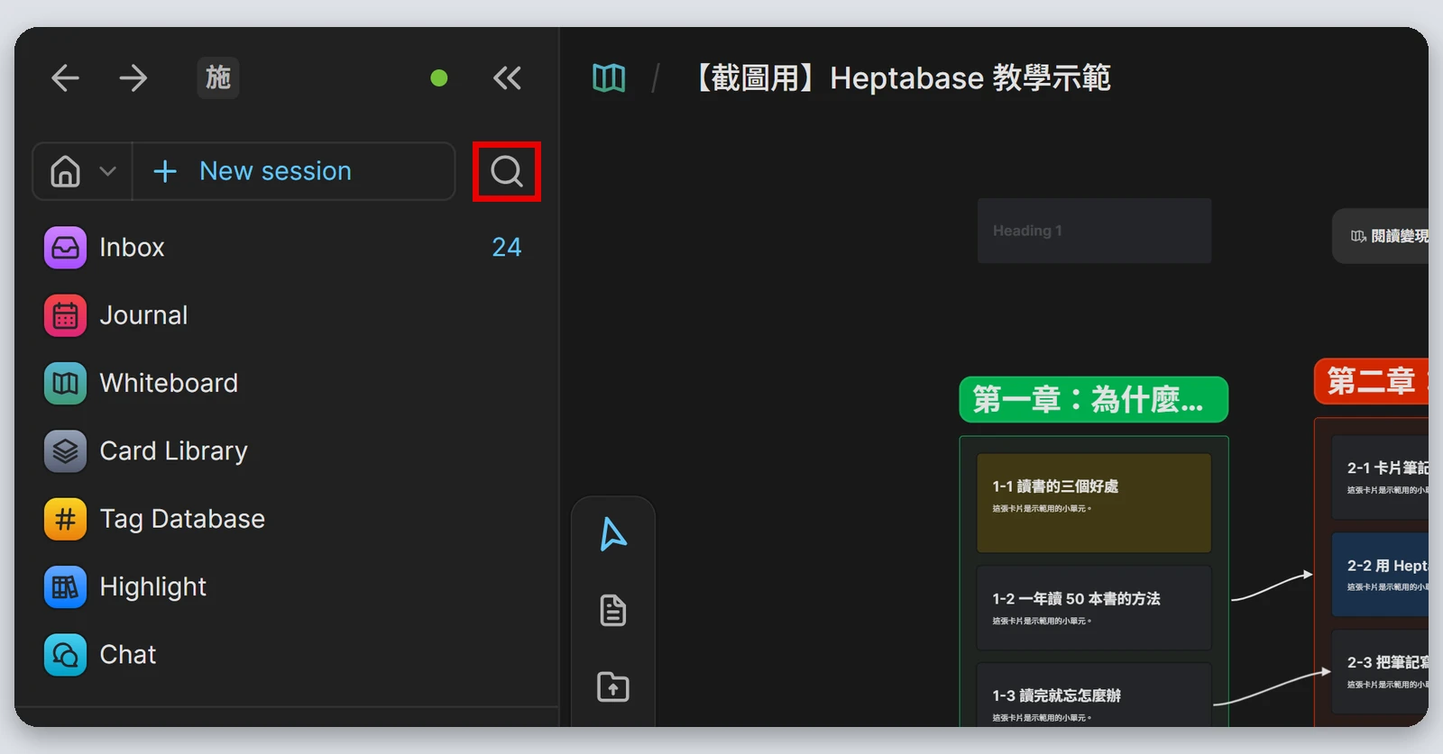The width and height of the screenshot is (1443, 754).
Task: Open card 1-2 一年讀 50 本書的方法
Action: pos(1094,608)
